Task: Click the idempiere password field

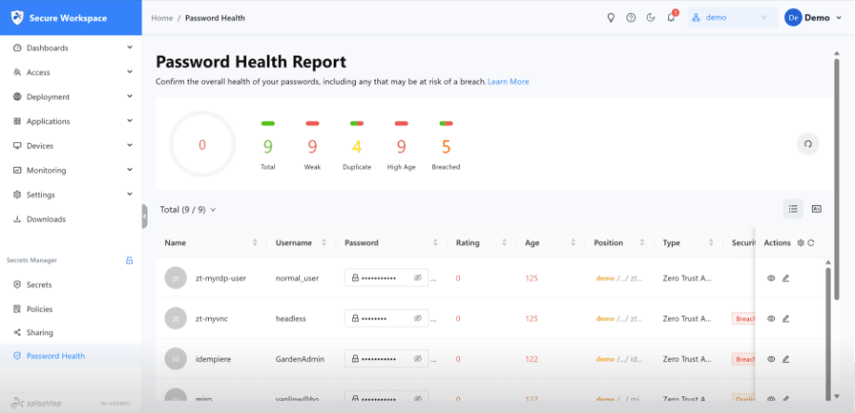Action: coord(386,359)
